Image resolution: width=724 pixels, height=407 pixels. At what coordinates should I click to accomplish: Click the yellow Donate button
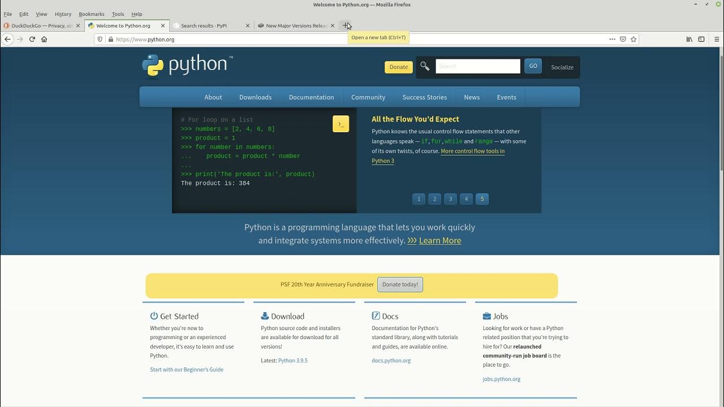[x=398, y=67]
